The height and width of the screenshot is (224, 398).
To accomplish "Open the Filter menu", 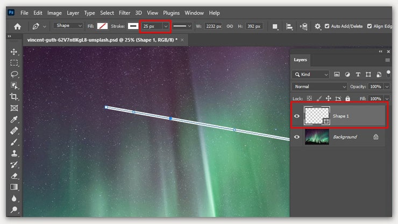I will (x=124, y=13).
